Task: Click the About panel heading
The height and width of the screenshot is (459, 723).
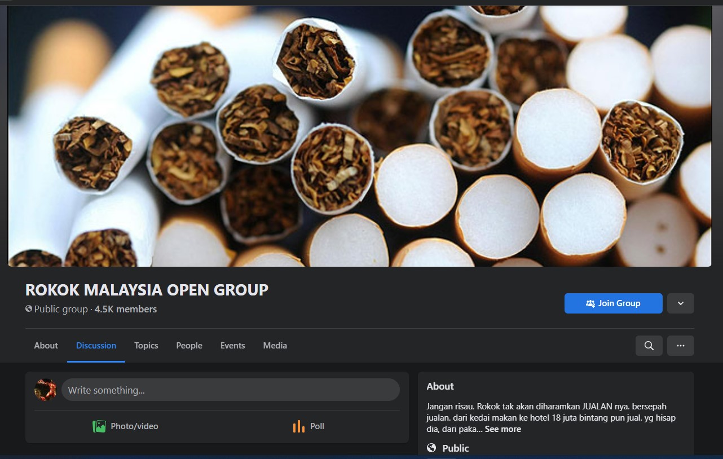Action: click(x=440, y=386)
